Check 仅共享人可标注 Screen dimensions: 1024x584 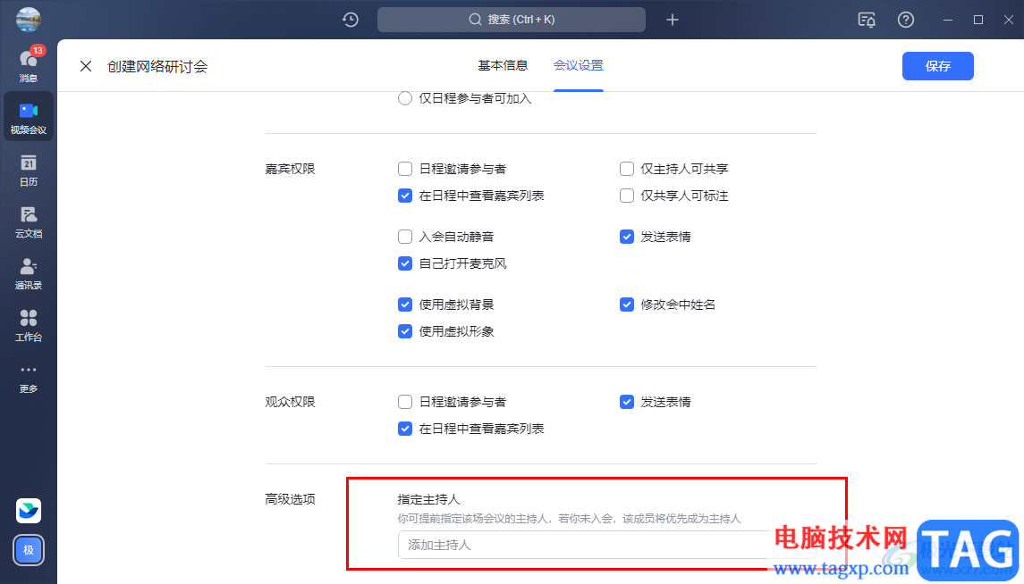tap(626, 196)
